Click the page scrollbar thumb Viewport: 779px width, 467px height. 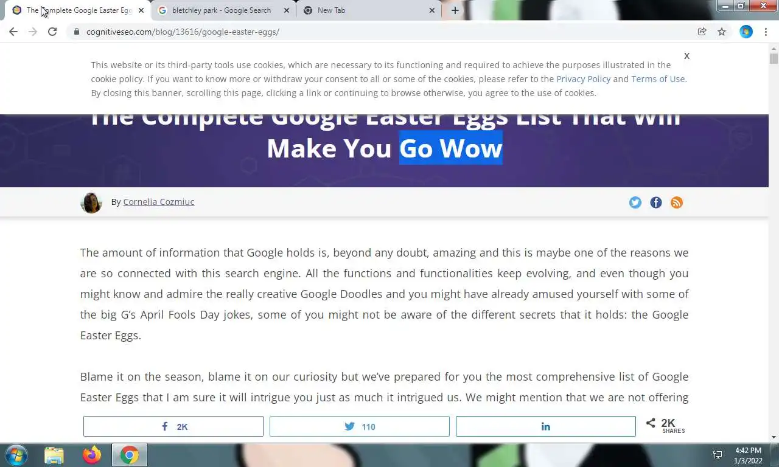(774, 58)
